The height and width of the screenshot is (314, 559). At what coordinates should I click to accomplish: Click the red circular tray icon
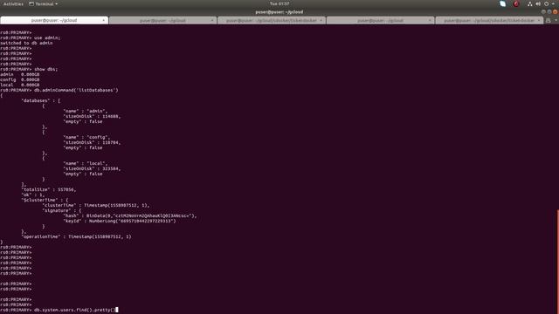(x=516, y=3)
